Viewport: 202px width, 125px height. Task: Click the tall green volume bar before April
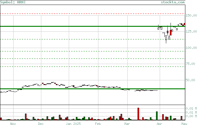point(157,116)
